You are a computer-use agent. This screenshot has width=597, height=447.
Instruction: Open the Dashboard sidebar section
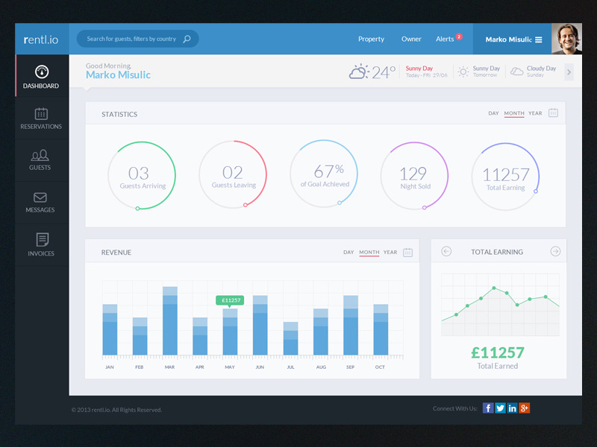(x=42, y=76)
